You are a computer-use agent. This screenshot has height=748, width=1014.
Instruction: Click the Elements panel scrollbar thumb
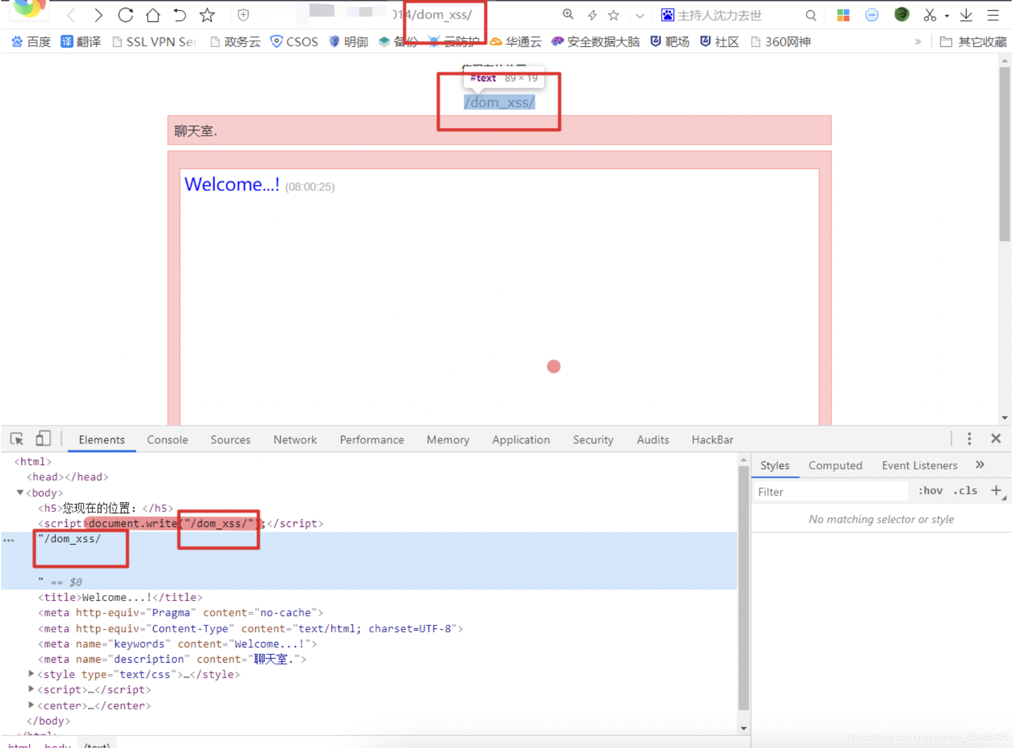coord(744,589)
